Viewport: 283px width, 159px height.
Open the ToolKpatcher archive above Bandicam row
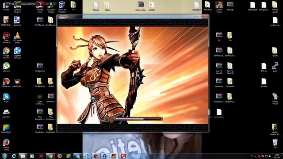click(x=40, y=67)
